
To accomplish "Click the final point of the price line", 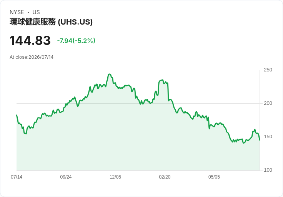I will 260,140.
